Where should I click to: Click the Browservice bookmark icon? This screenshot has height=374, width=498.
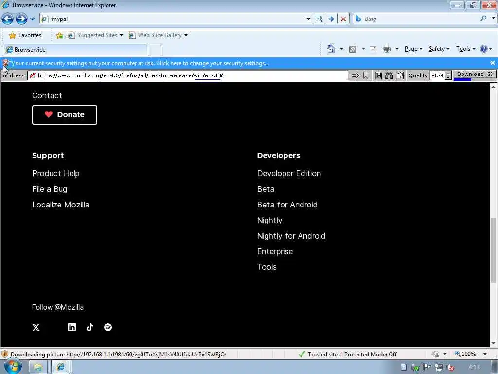(366, 75)
